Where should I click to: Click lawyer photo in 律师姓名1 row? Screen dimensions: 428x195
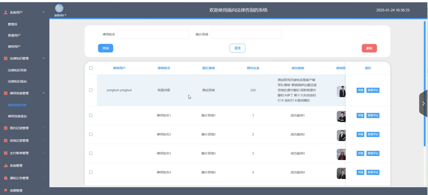point(341,116)
